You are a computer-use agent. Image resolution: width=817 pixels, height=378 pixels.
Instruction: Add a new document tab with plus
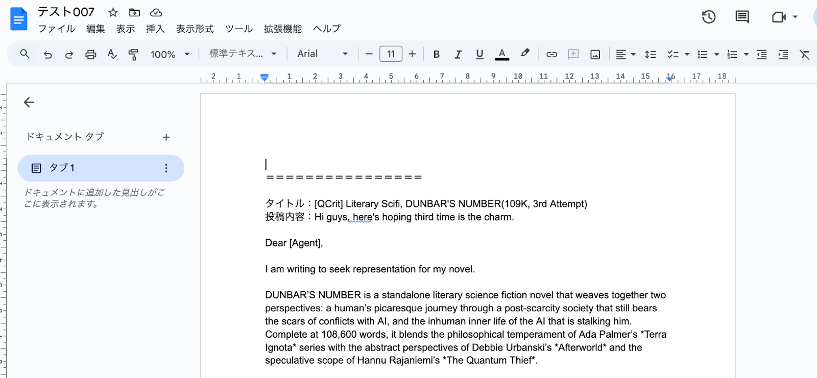coord(166,137)
